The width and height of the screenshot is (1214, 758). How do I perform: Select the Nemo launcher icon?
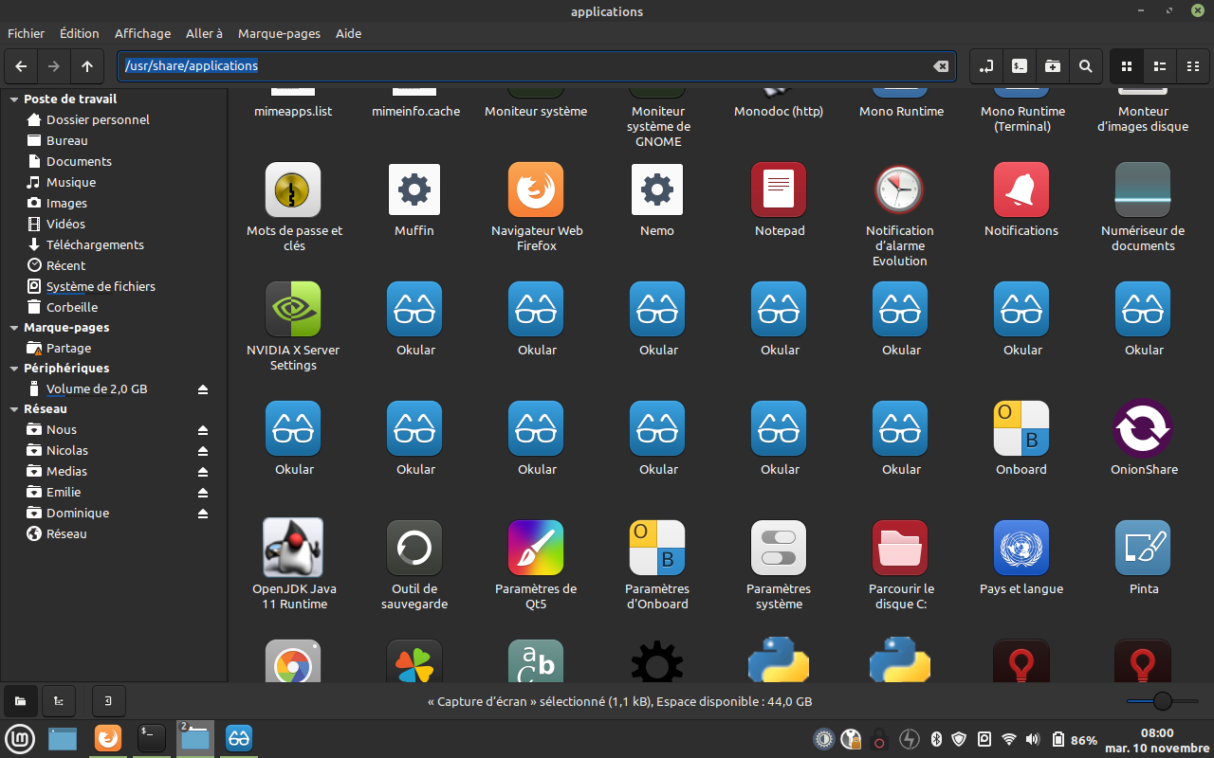tap(657, 189)
